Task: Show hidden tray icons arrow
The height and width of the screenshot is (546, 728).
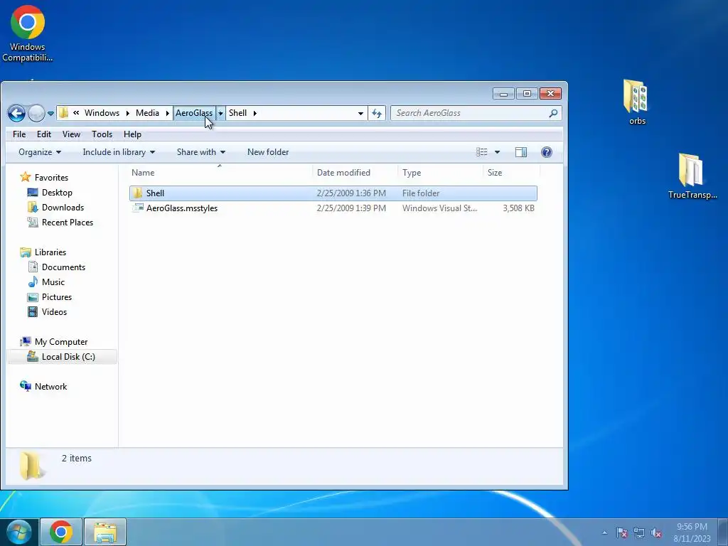Action: coord(604,532)
